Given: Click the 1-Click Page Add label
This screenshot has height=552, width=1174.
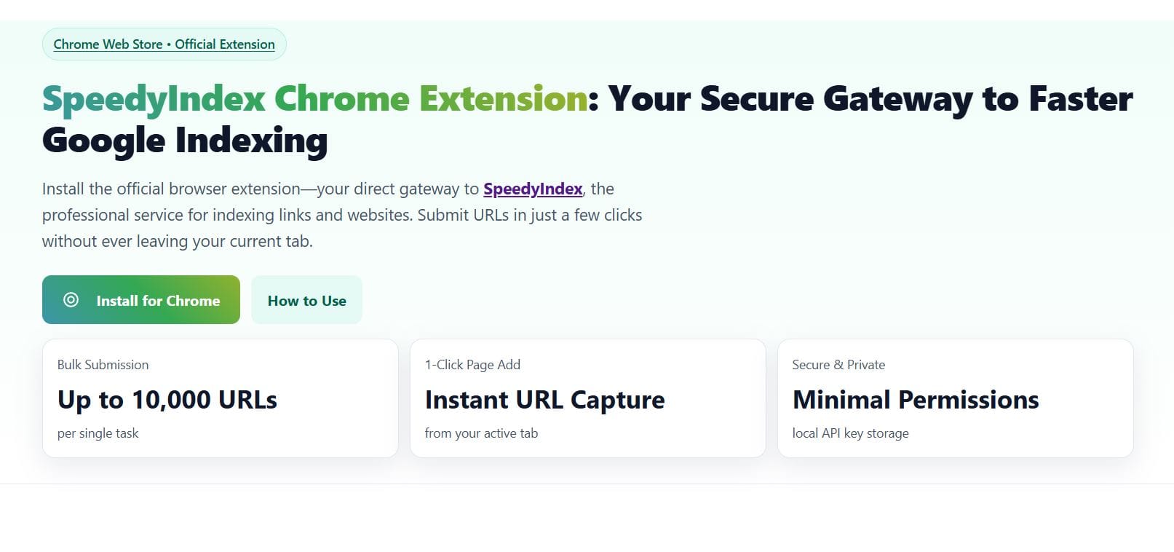Looking at the screenshot, I should [472, 365].
